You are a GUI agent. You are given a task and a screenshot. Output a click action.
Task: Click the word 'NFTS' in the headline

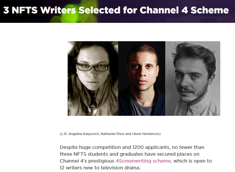click(24, 10)
